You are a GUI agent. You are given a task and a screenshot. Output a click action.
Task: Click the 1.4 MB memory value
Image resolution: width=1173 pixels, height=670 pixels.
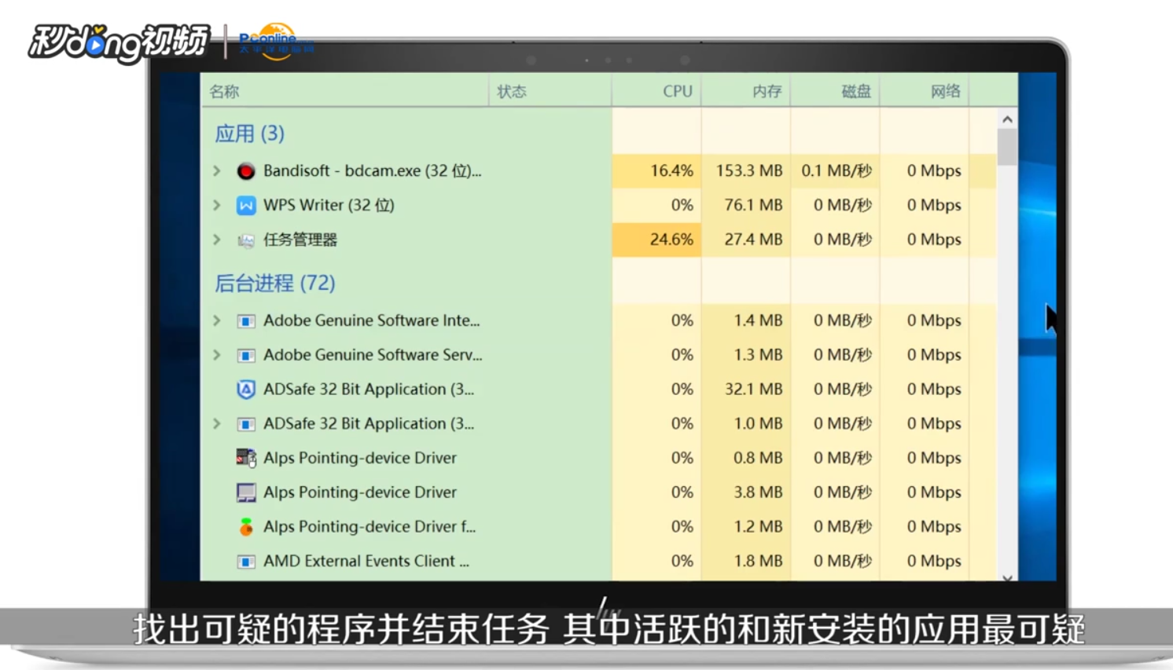(758, 320)
